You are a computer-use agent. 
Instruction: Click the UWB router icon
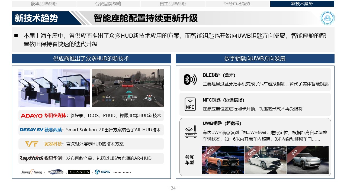click(191, 132)
